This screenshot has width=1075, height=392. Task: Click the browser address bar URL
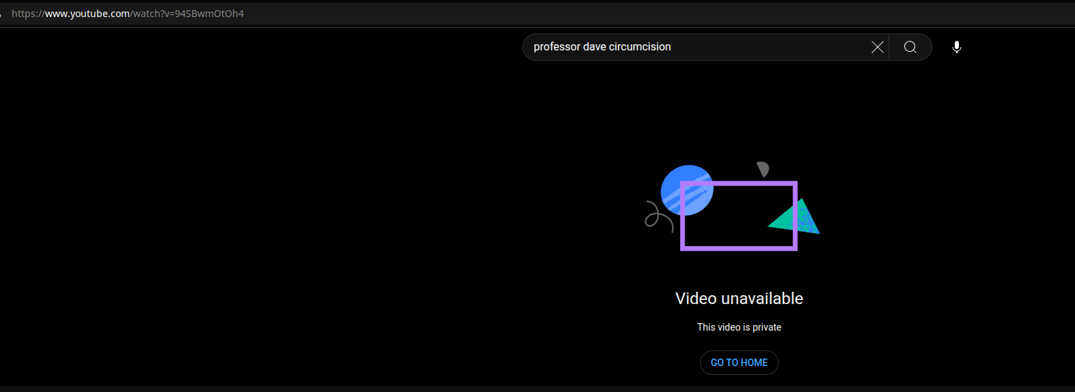pos(128,14)
